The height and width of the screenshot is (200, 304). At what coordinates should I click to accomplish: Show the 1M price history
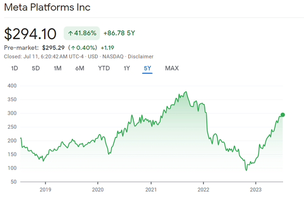(x=58, y=69)
